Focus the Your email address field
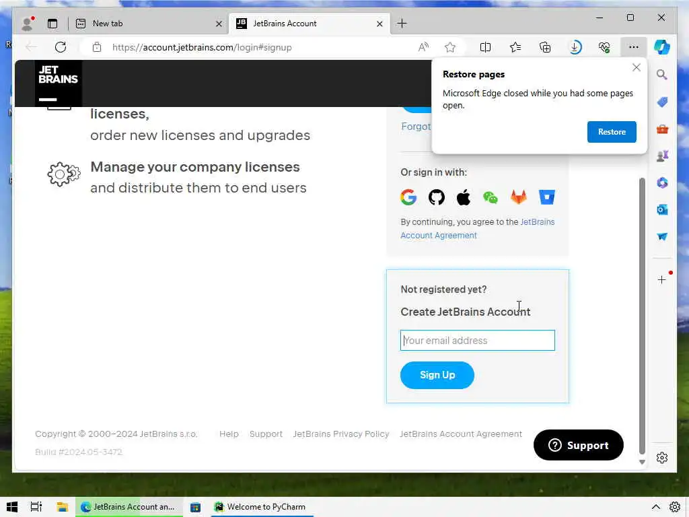 [x=478, y=340]
